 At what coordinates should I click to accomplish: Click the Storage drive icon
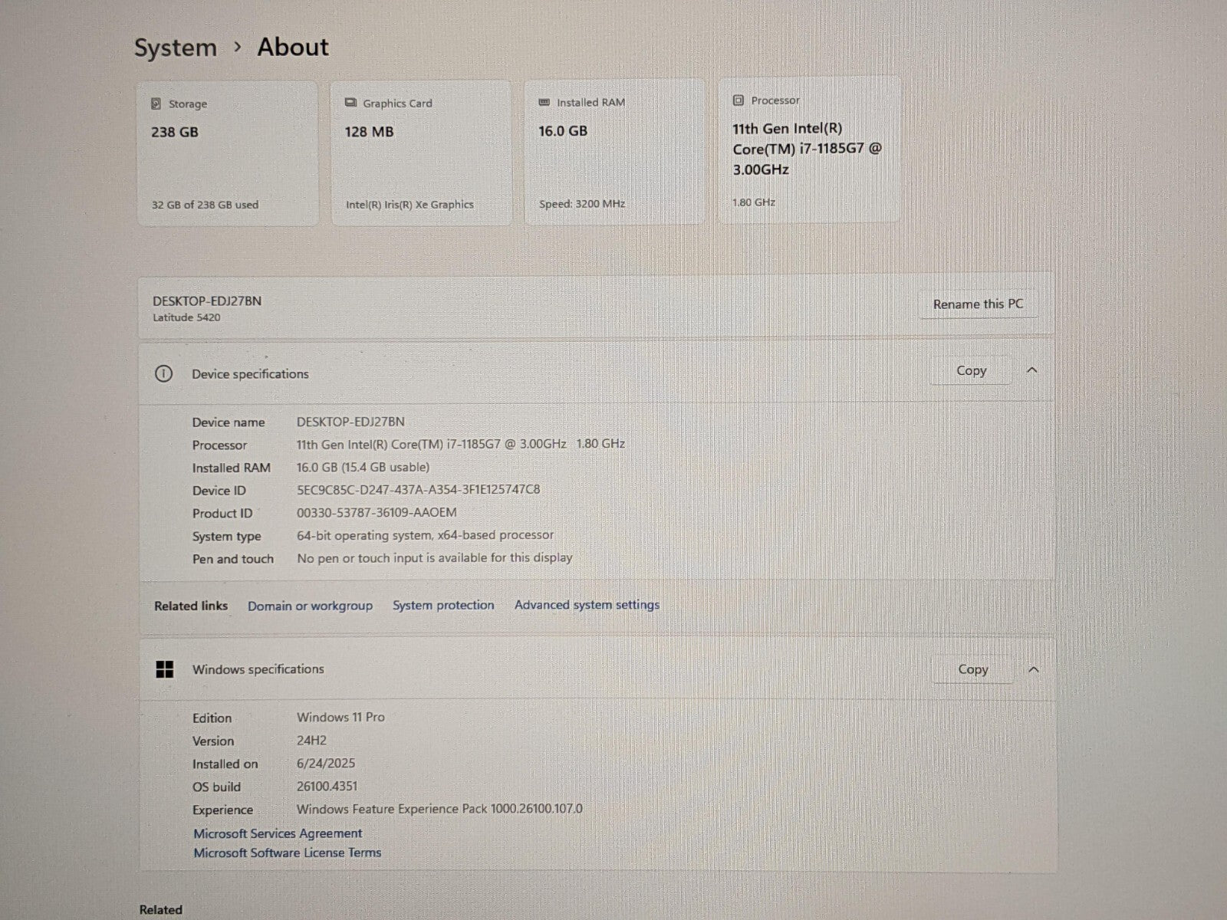coord(156,103)
